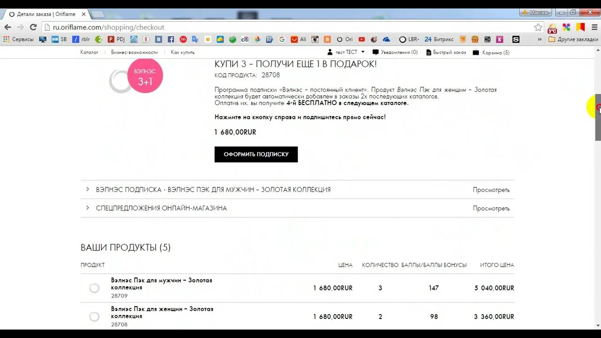
Task: Click the points value 147
Action: (433, 288)
